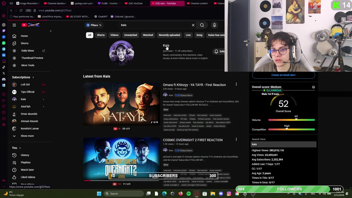
Task: Open external Daily Ideas link icon
Action: tap(43, 51)
